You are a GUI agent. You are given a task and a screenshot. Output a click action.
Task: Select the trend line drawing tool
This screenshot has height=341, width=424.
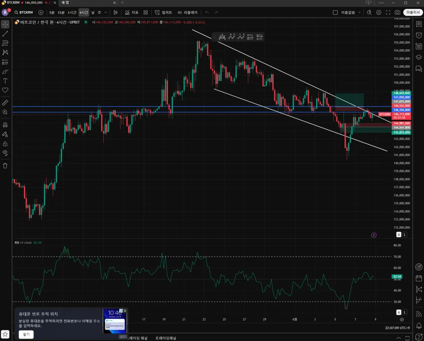[5, 34]
